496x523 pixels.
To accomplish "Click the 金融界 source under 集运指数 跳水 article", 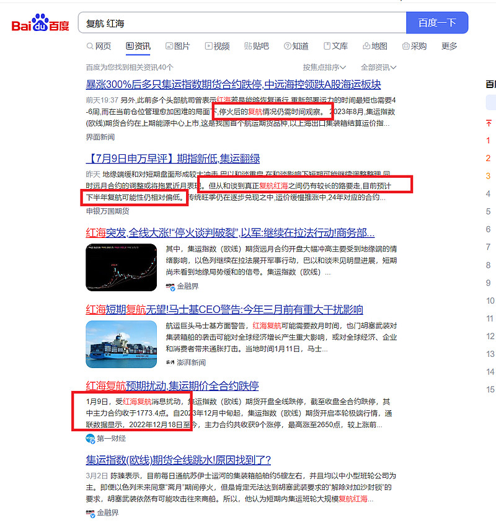I will pyautogui.click(x=107, y=512).
